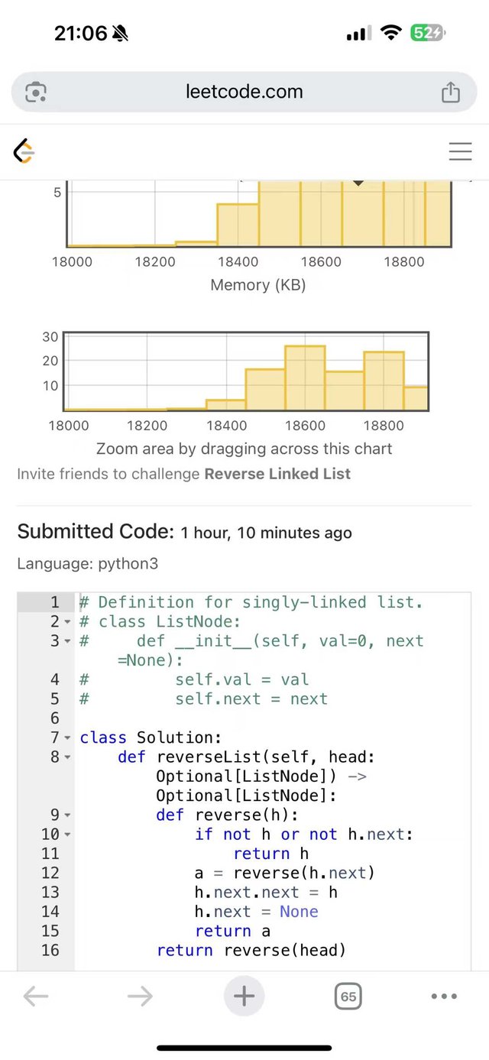
Task: Collapse code fold arrow at line 2
Action: (67, 622)
